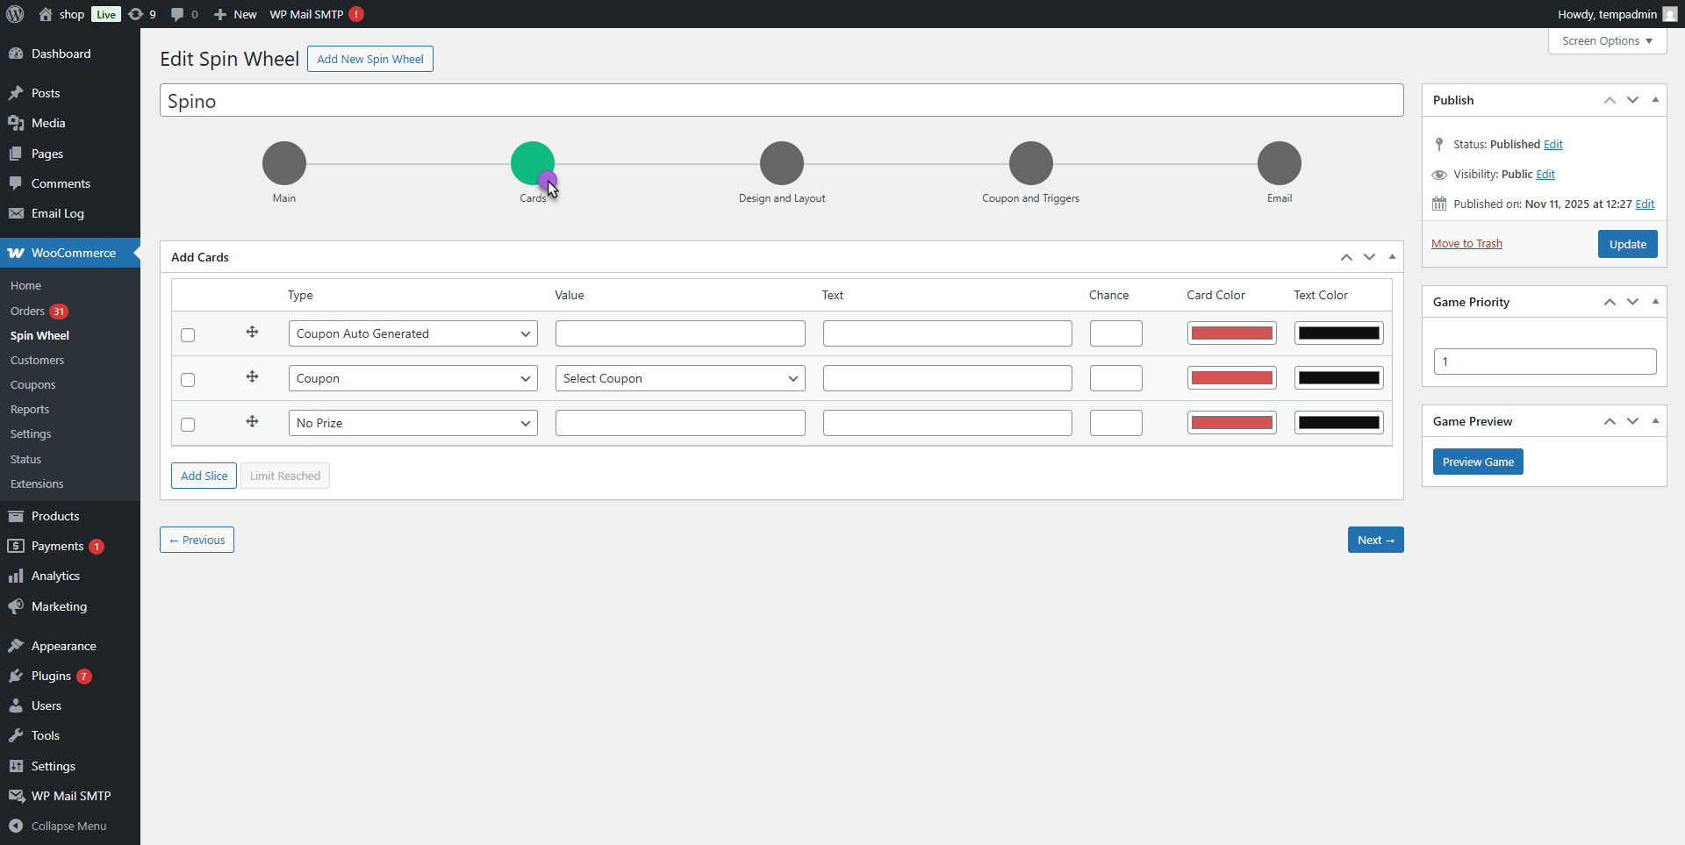Open Analytics in the sidebar menu

click(x=55, y=576)
